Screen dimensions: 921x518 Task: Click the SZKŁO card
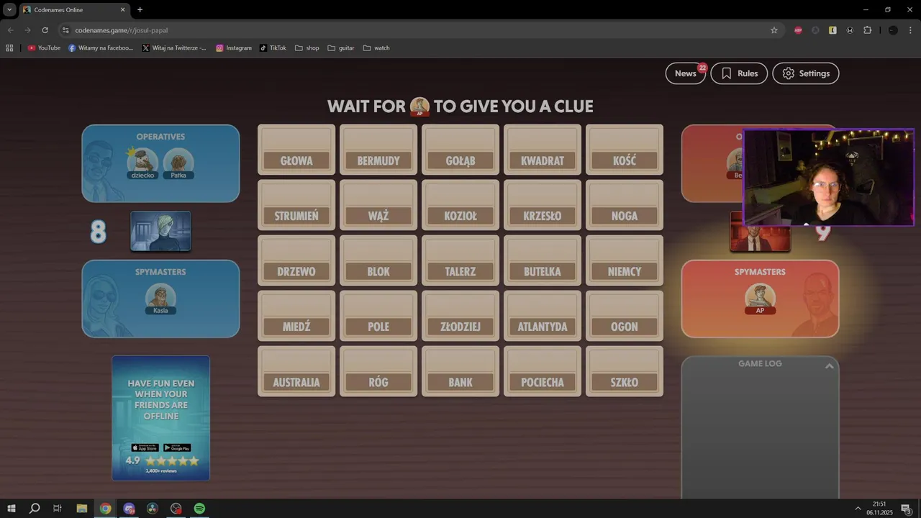coord(625,371)
